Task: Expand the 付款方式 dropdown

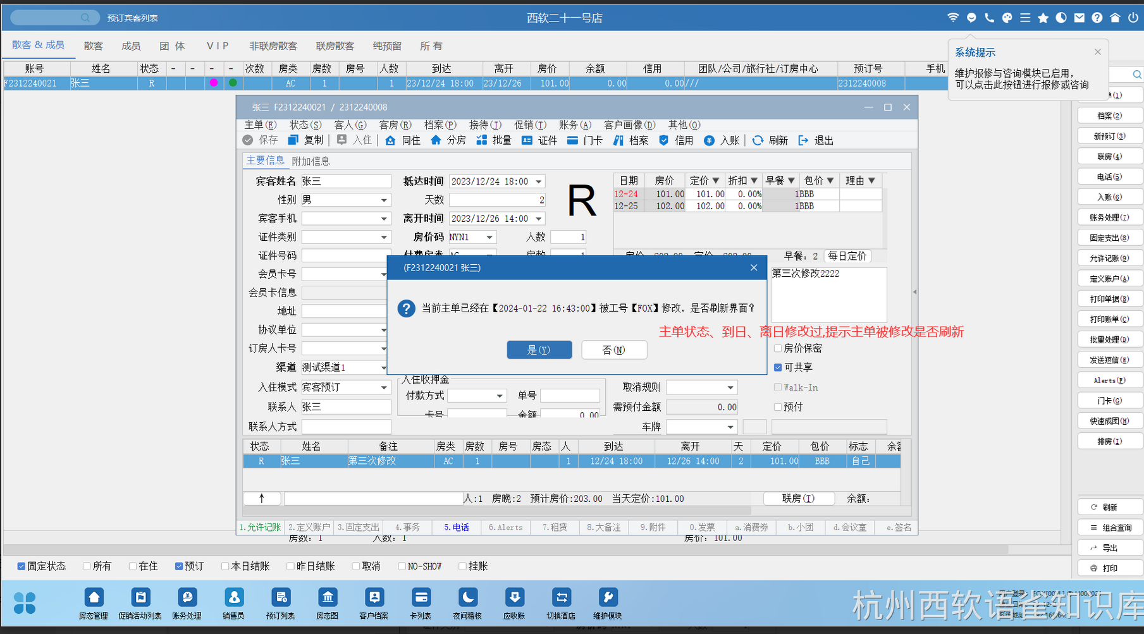Action: 500,396
